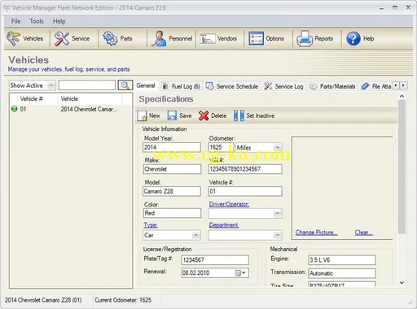Click the scroll down arrow in specifications panel
The height and width of the screenshot is (309, 417).
(402, 283)
